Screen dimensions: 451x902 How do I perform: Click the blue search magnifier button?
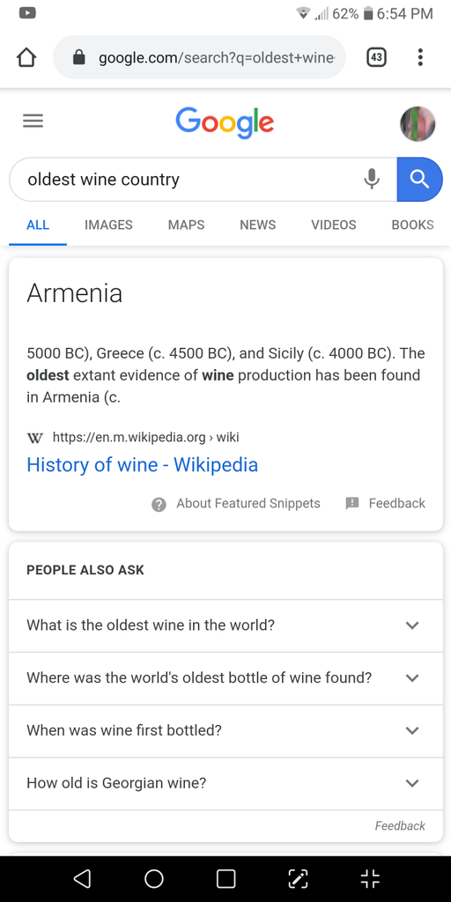(x=420, y=180)
